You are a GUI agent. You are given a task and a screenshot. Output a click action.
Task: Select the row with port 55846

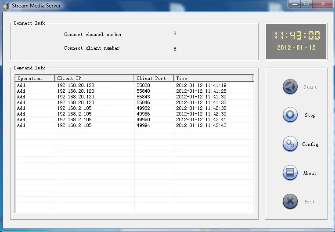point(134,102)
